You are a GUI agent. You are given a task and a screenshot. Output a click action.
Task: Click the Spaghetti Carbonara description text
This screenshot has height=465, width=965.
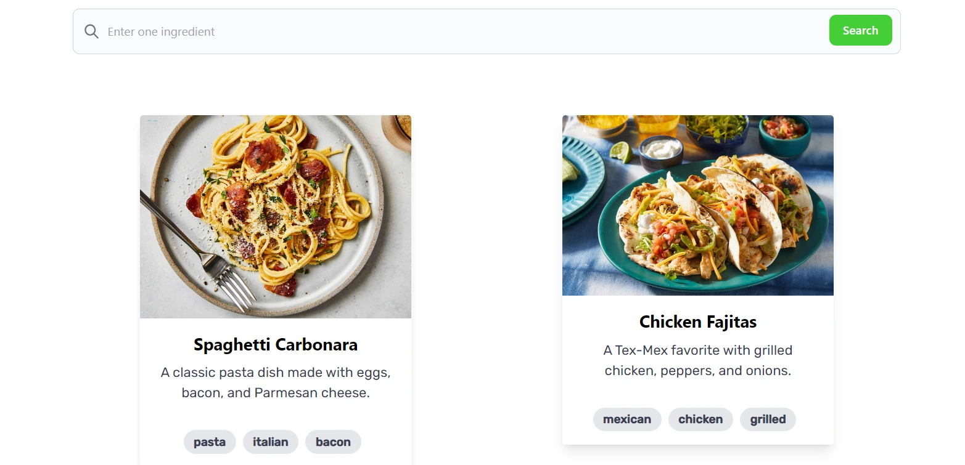click(275, 382)
